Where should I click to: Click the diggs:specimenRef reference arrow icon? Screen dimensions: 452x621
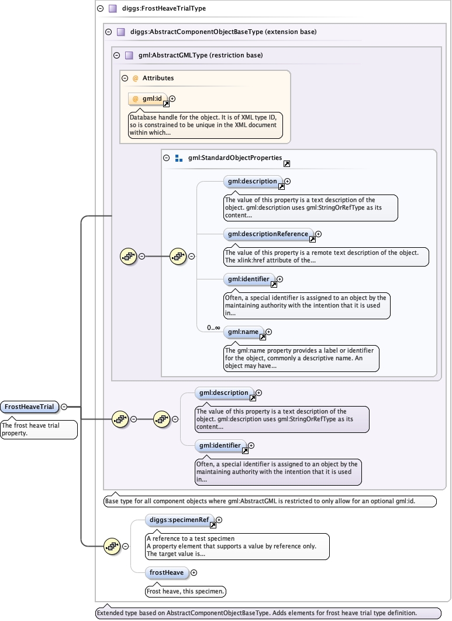point(213,526)
